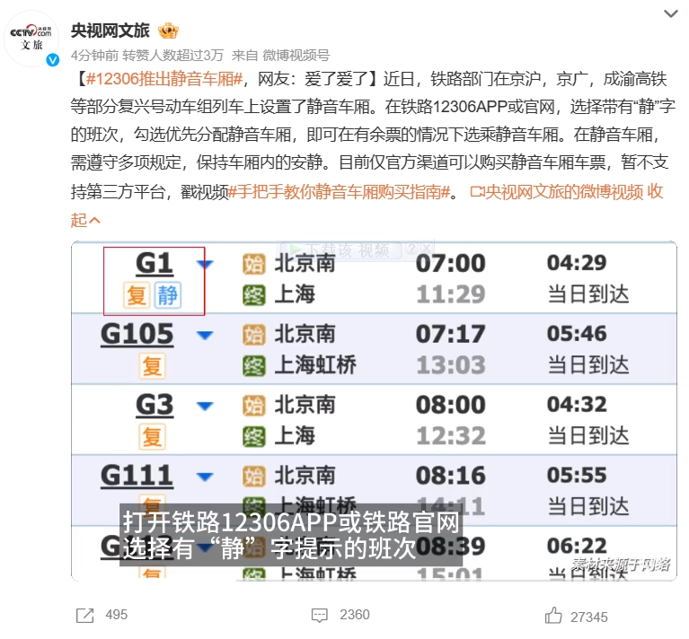Expand the G1 train dropdown arrow

click(205, 264)
